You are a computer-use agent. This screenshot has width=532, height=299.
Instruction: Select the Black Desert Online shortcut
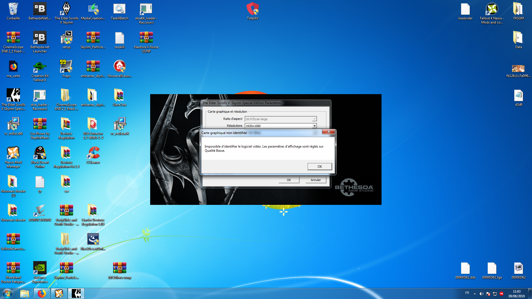(40, 157)
